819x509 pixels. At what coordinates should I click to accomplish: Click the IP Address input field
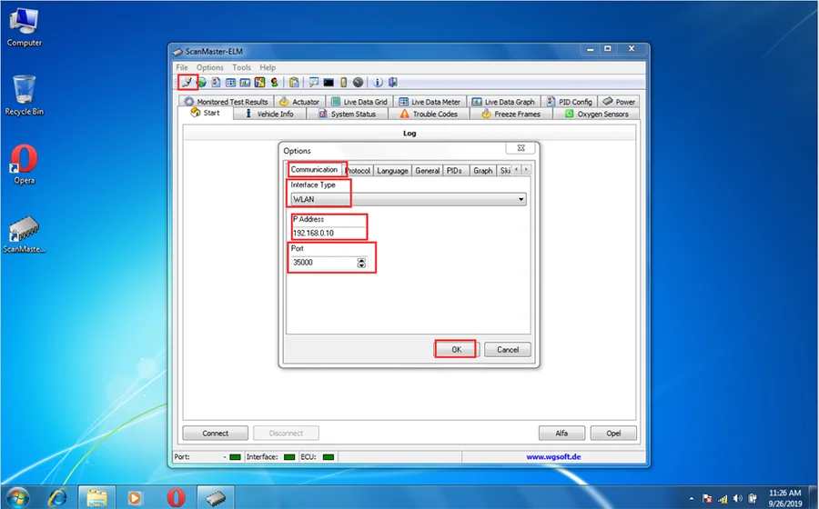pos(328,233)
